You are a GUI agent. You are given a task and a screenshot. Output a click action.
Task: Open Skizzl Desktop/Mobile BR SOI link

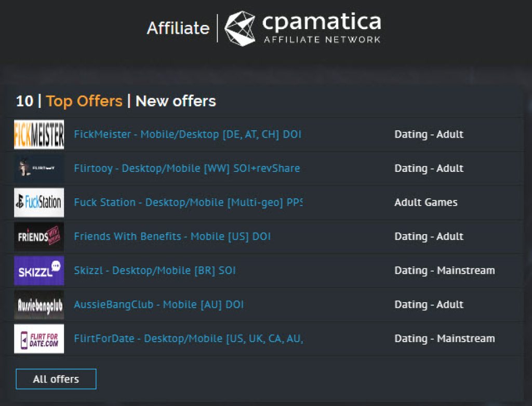tap(155, 270)
